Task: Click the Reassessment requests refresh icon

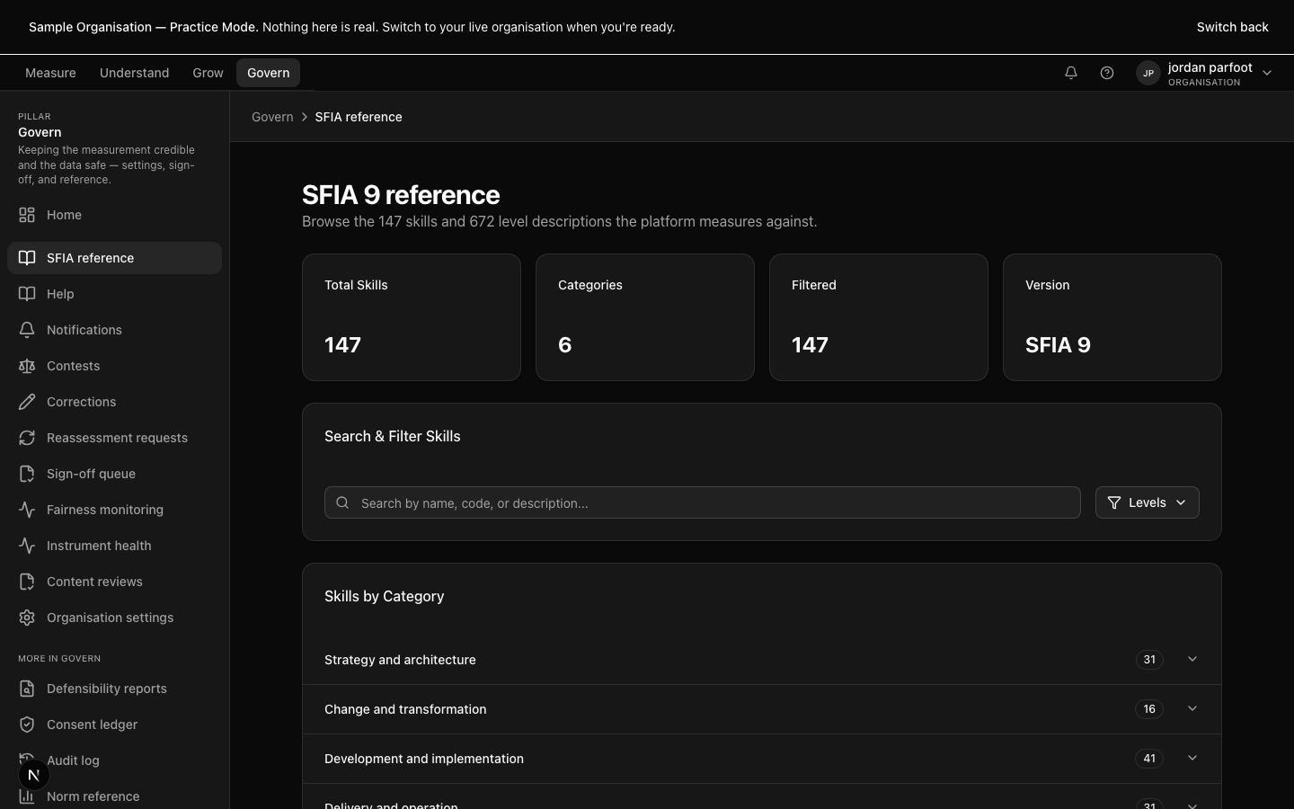Action: pyautogui.click(x=27, y=438)
